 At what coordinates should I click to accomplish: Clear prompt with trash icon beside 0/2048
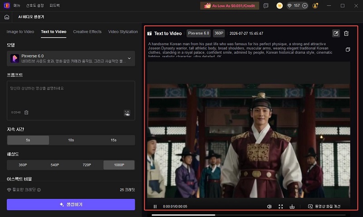pyautogui.click(x=26, y=112)
